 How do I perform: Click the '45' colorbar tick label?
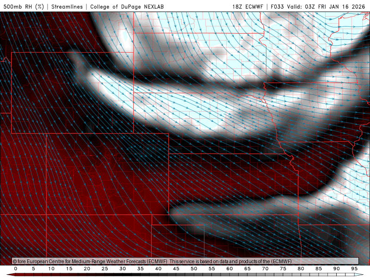pos(176,269)
